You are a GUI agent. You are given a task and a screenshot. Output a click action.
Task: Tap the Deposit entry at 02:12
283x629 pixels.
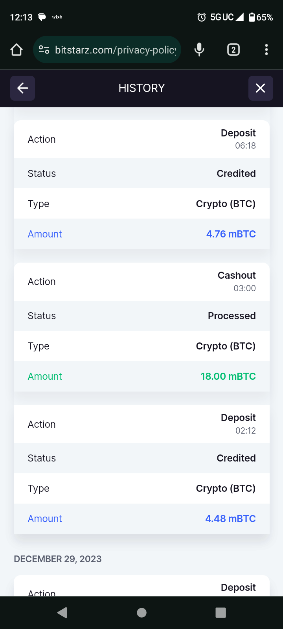click(x=238, y=418)
